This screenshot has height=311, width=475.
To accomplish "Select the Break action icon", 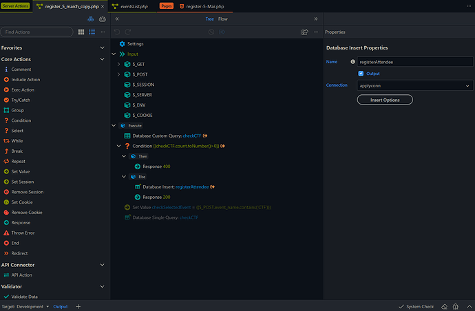I will (6, 151).
